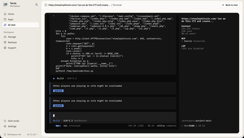
Task: Click the Workspace info circle icon
Action: click(5, 135)
